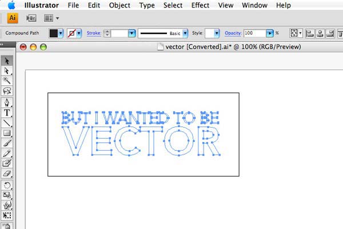Open the Edit menu
This screenshot has height=229, width=343.
pyautogui.click(x=94, y=5)
